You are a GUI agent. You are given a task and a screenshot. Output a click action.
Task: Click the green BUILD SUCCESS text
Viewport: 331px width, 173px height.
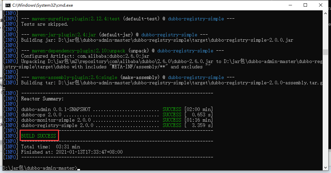point(39,136)
